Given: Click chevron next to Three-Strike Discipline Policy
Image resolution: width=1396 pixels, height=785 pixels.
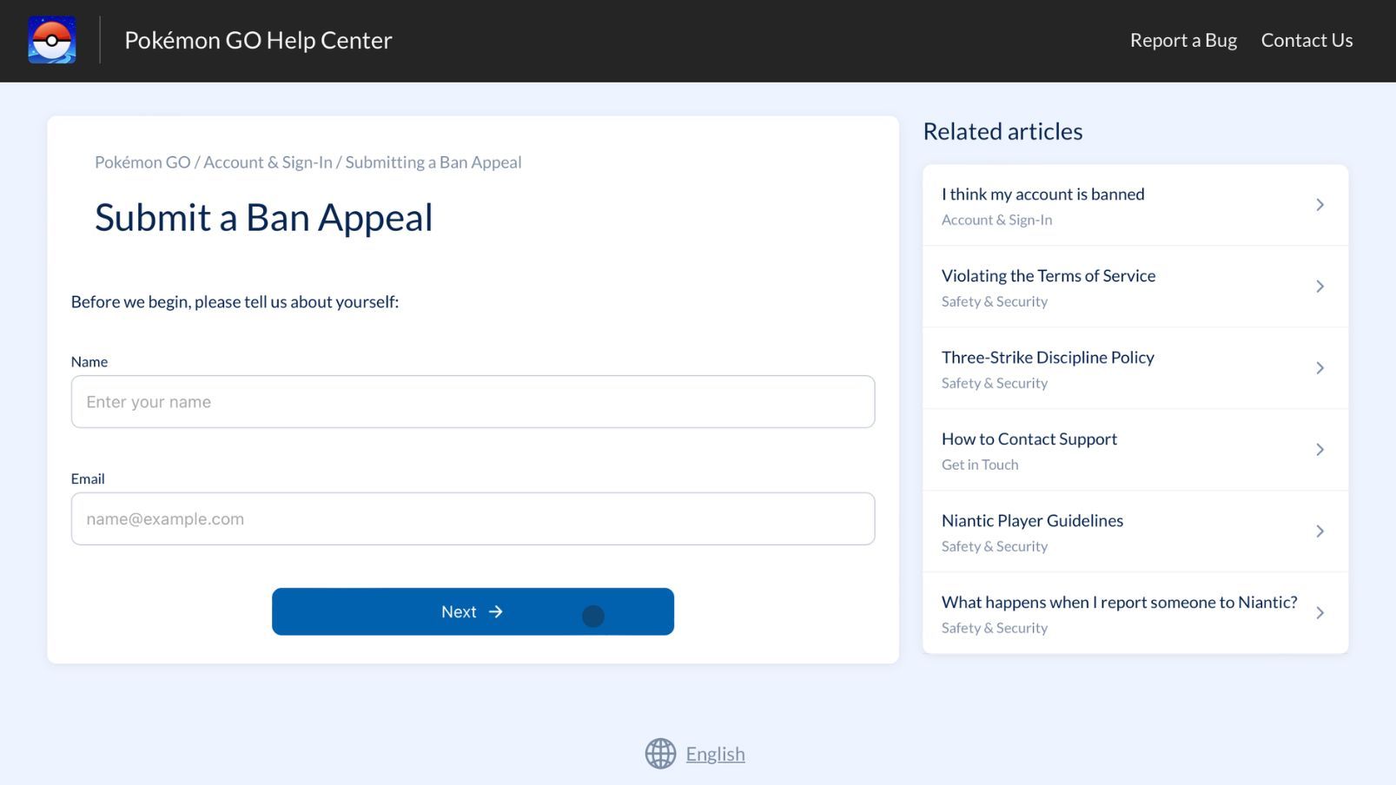Looking at the screenshot, I should [x=1320, y=368].
